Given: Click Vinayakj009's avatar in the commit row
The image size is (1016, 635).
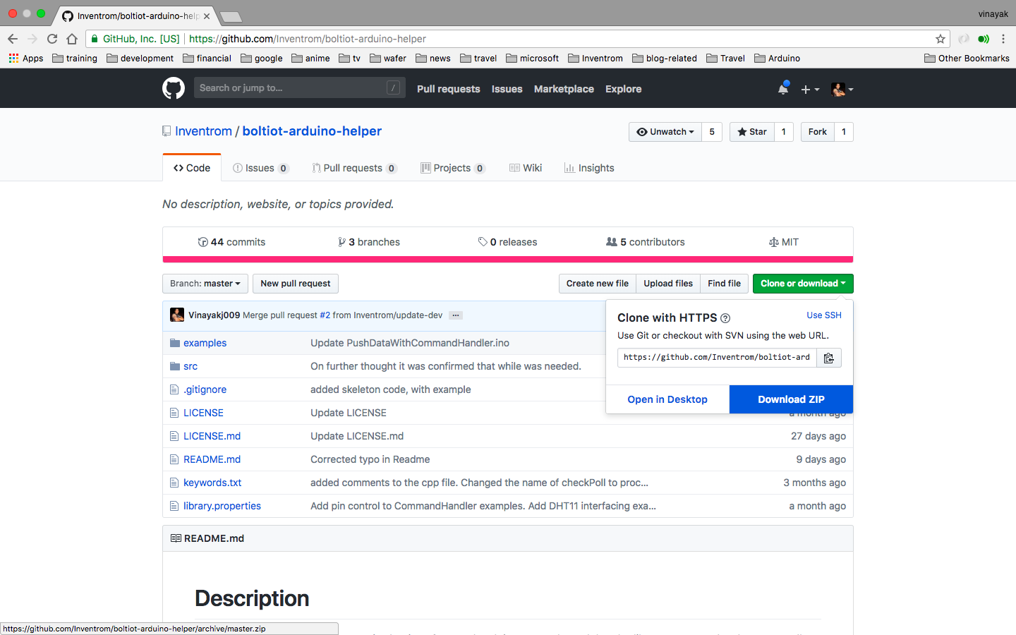Looking at the screenshot, I should coord(176,314).
